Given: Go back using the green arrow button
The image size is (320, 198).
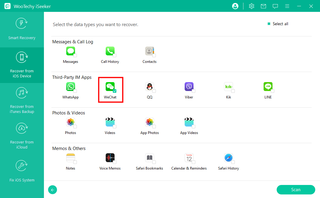Looking at the screenshot, I should (53, 190).
